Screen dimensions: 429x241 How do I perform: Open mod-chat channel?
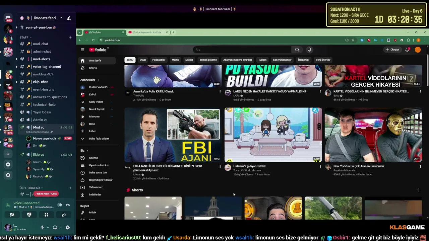tap(46, 44)
